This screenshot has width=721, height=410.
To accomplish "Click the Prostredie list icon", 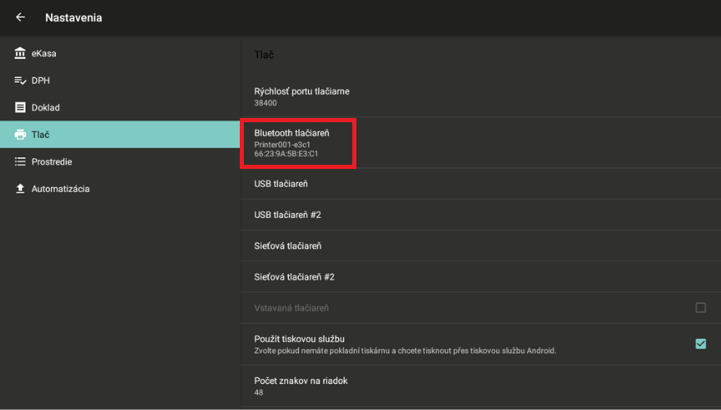I will (x=21, y=162).
